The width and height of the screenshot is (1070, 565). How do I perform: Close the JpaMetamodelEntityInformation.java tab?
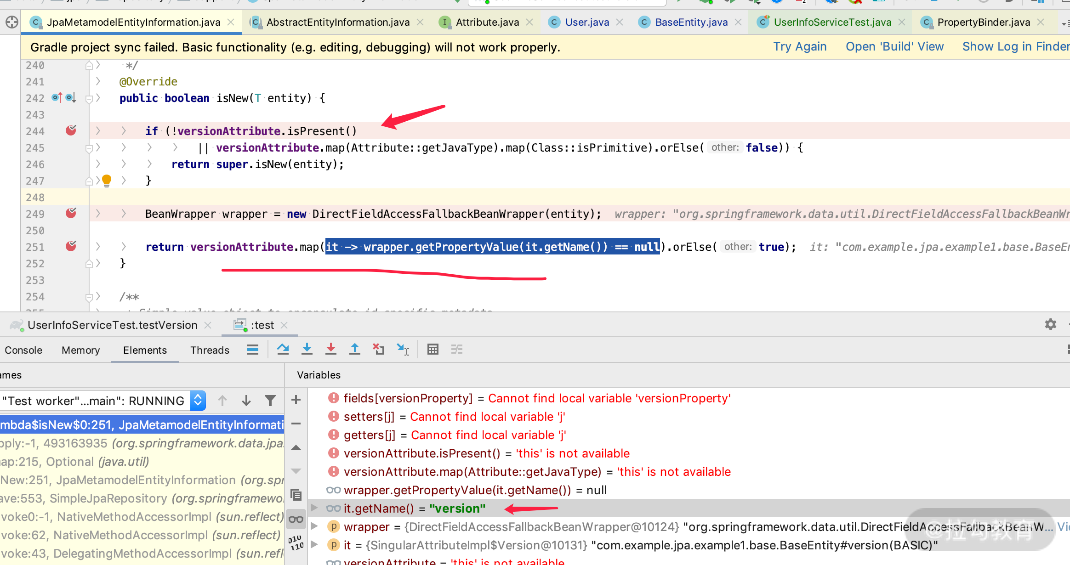(x=231, y=22)
